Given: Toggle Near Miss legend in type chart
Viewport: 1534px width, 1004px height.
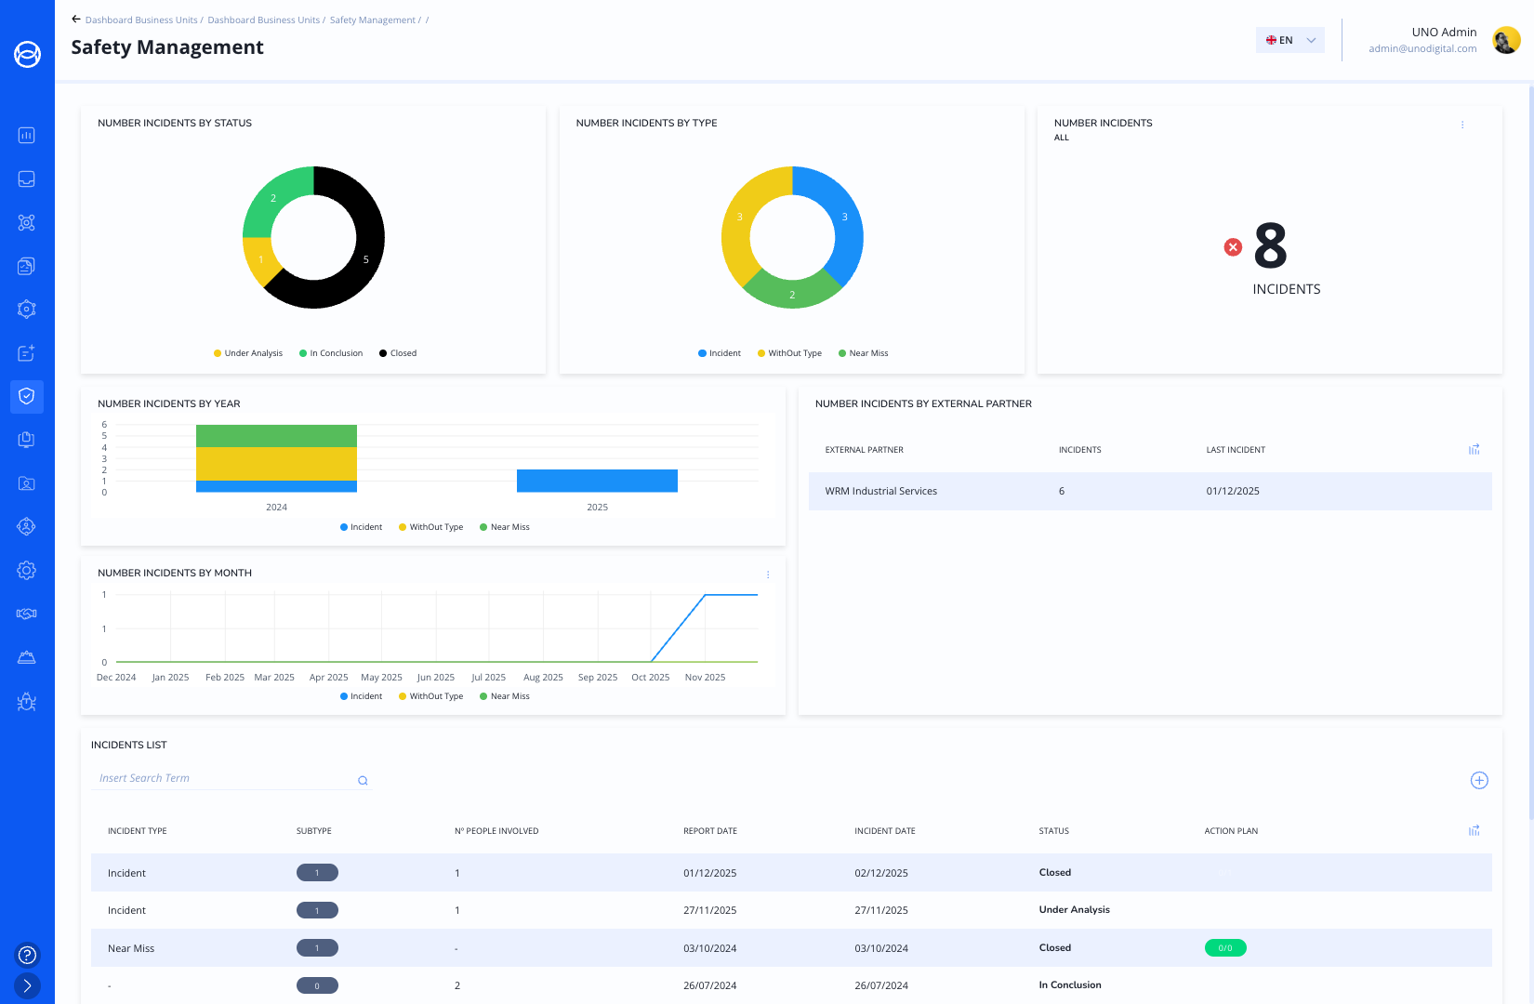Looking at the screenshot, I should (864, 353).
